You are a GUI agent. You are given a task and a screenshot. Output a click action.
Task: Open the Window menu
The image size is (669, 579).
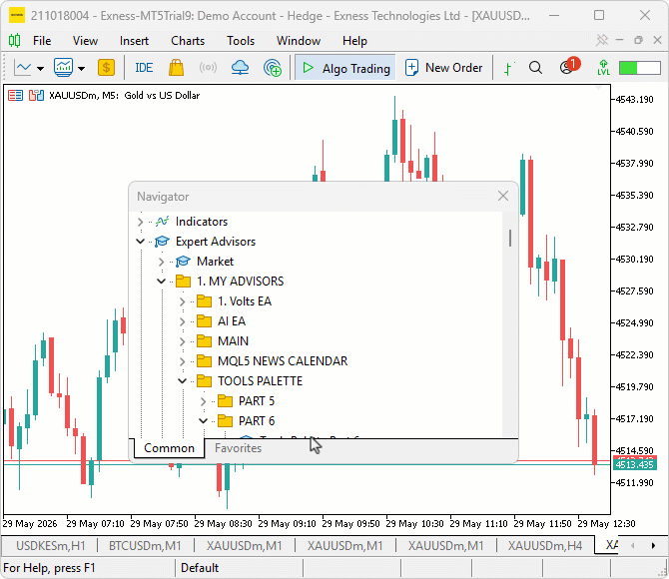click(299, 41)
